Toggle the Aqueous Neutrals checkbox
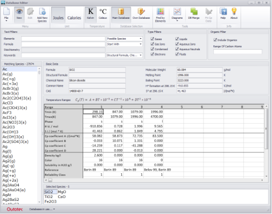The image size is (272, 214). pos(177,49)
